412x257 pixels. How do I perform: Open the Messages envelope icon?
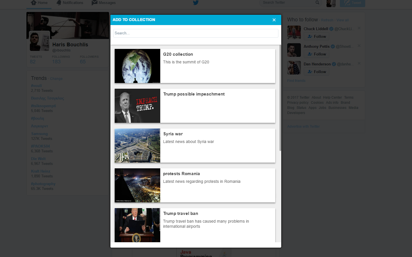pyautogui.click(x=94, y=3)
